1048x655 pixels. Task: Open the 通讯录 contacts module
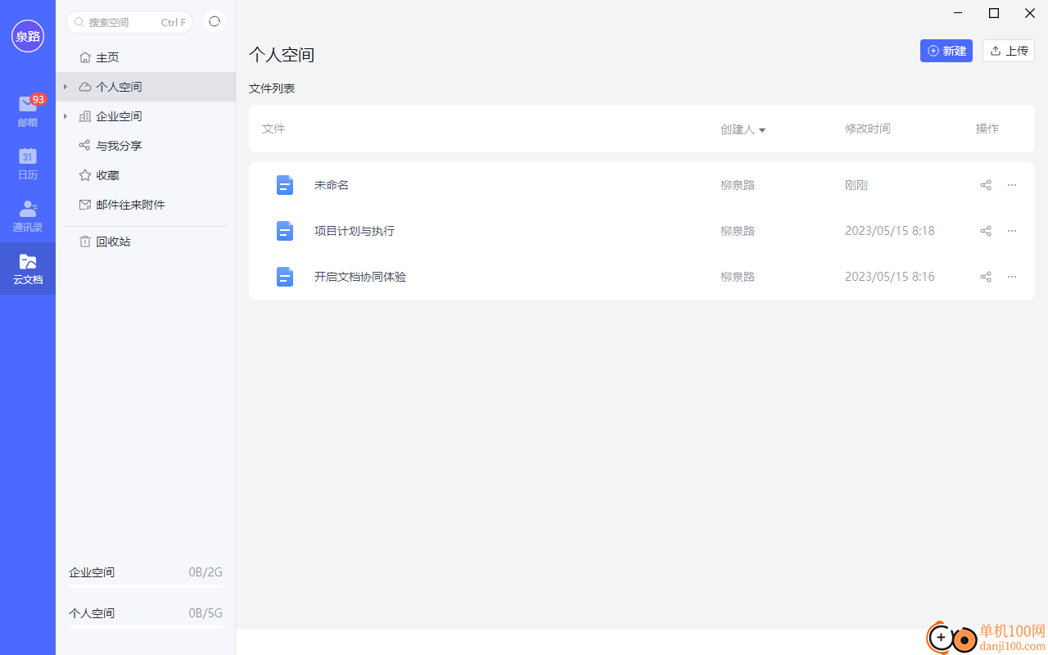(28, 216)
